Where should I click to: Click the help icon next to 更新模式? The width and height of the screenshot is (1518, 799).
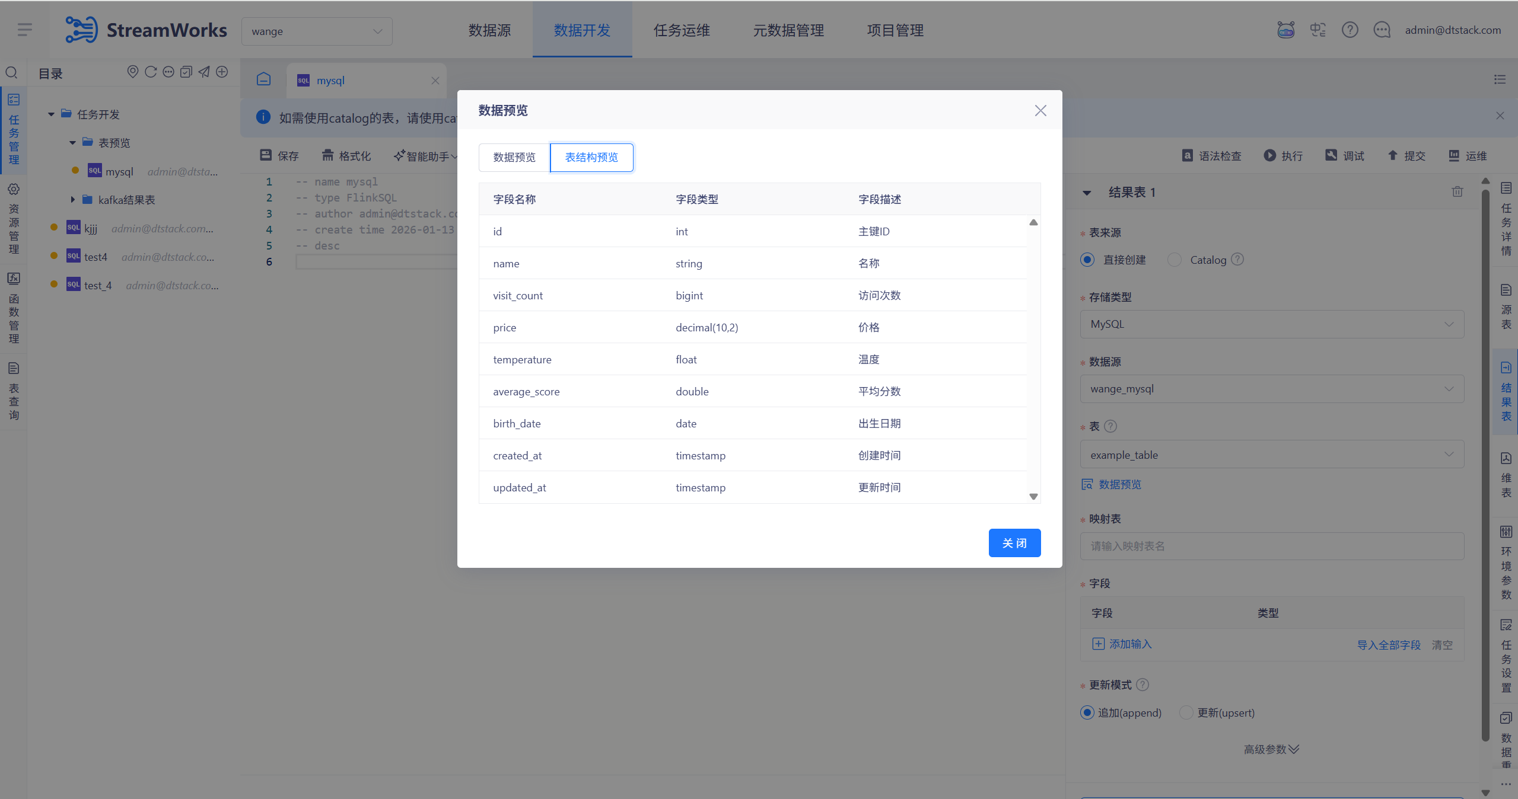(1143, 685)
